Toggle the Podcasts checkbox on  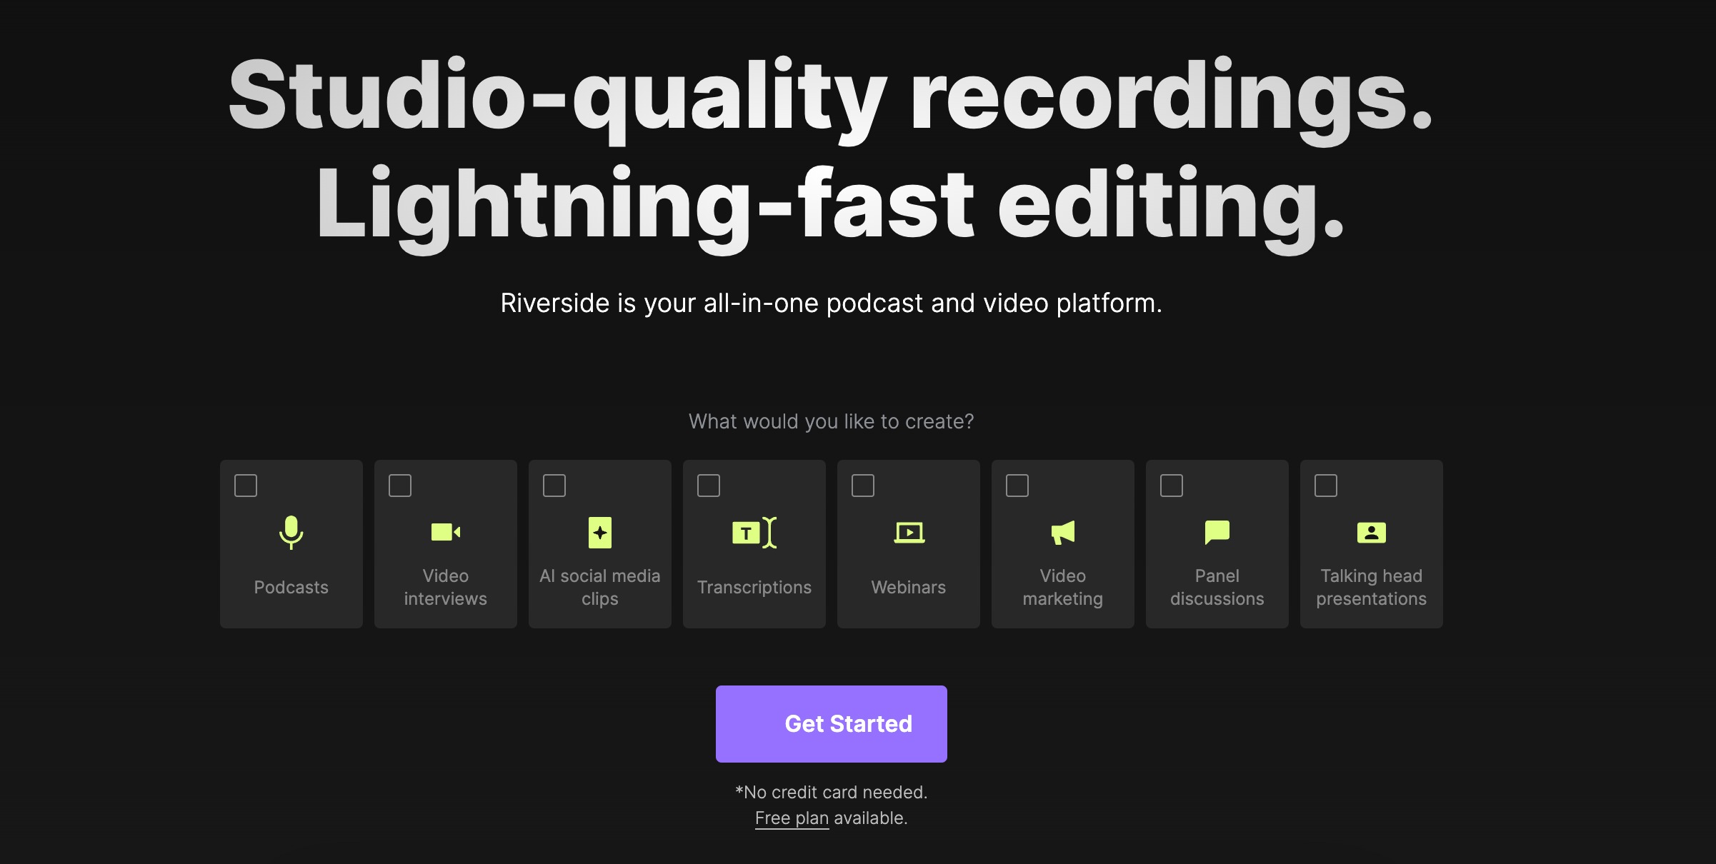tap(244, 485)
